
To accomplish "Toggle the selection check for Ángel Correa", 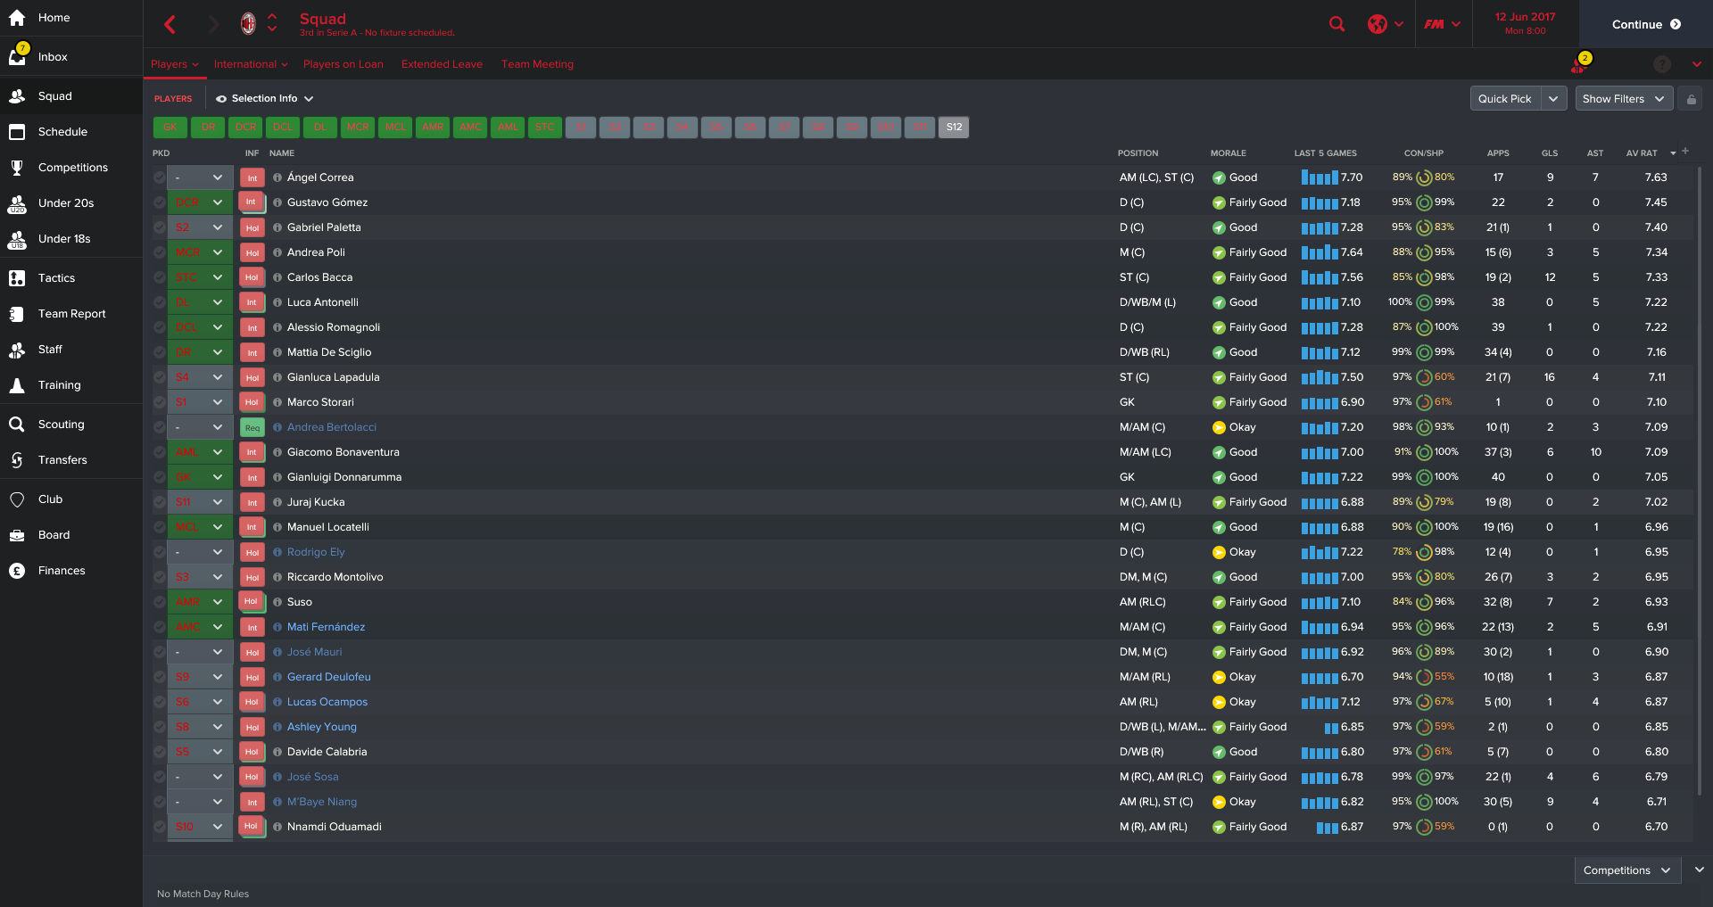I will [159, 177].
